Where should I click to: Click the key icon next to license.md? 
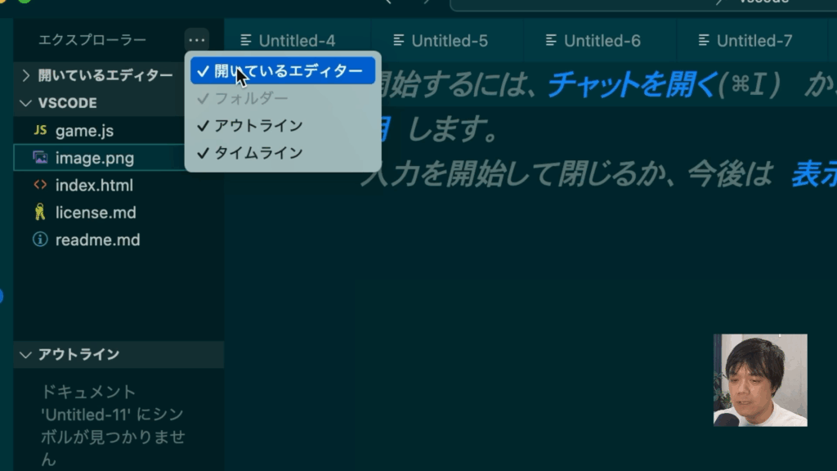click(39, 213)
